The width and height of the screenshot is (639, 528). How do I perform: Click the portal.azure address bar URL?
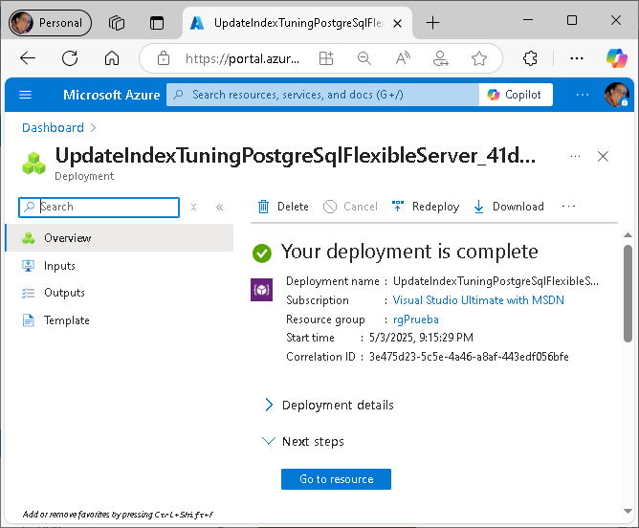tap(242, 58)
